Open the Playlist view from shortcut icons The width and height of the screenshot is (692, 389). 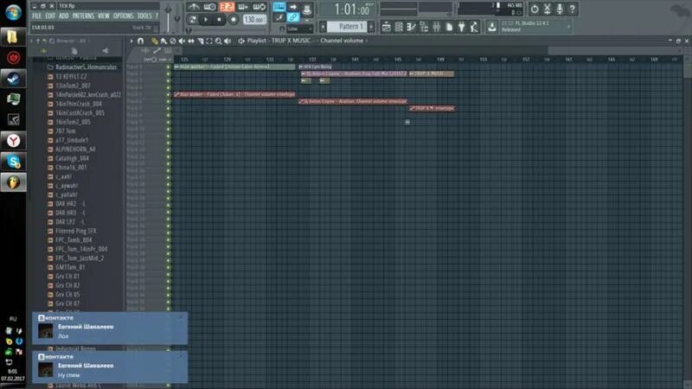point(386,27)
